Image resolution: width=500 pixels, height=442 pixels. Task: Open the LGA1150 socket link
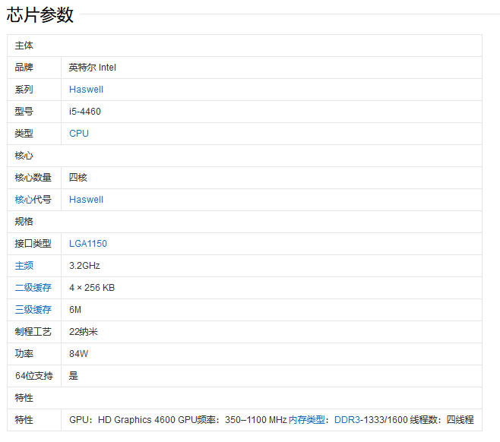(88, 244)
